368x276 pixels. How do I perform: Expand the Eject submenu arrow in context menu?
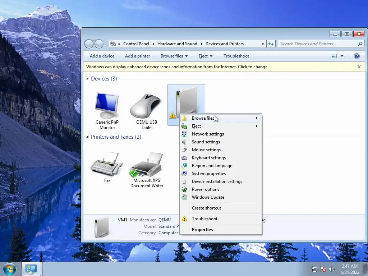coord(257,126)
